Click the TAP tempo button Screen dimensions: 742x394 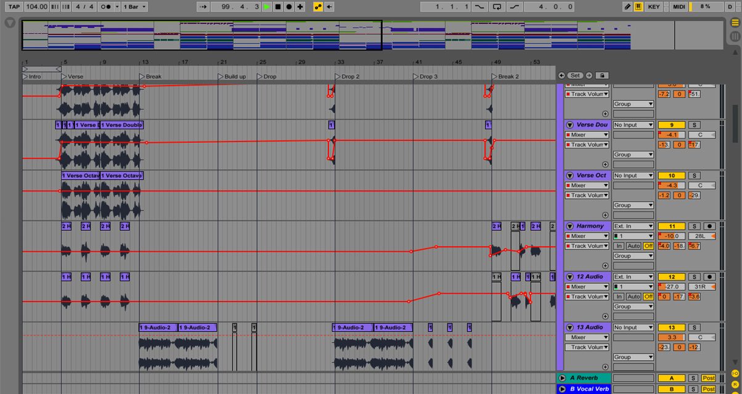pyautogui.click(x=14, y=6)
